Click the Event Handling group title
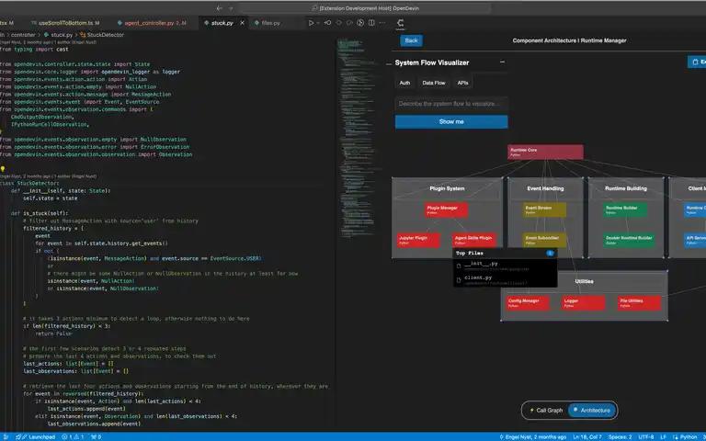This screenshot has width=706, height=441. pos(545,188)
